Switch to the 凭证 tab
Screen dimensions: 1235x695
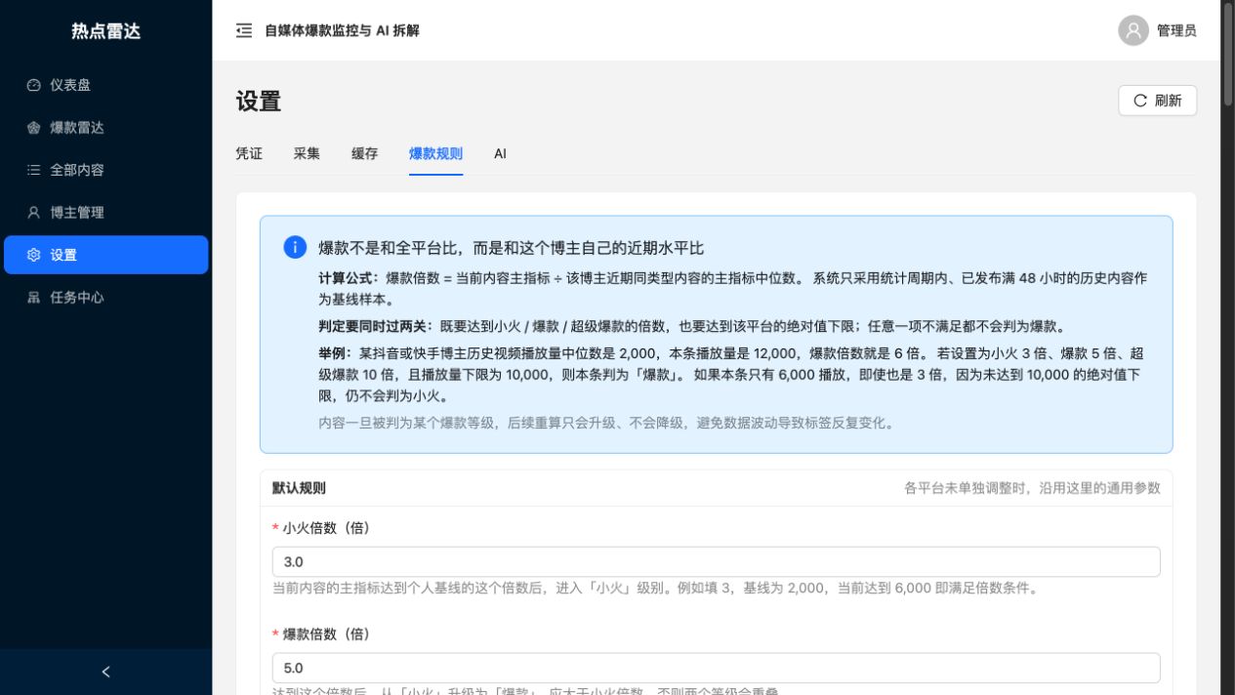pos(249,153)
